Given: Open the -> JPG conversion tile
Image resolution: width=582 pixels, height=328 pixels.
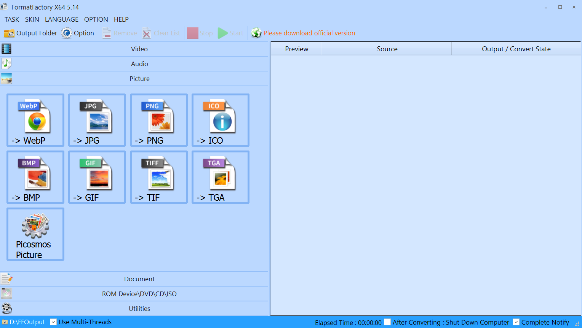Looking at the screenshot, I should tap(97, 120).
